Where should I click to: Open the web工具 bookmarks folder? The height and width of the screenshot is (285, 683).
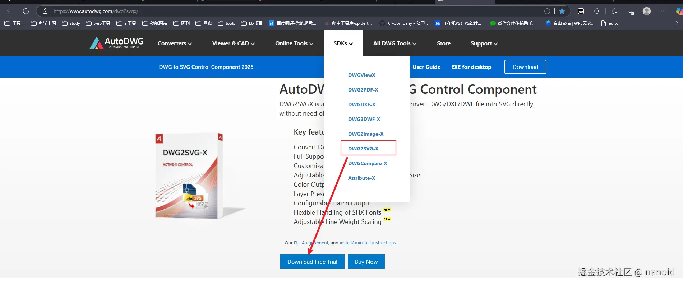click(98, 23)
